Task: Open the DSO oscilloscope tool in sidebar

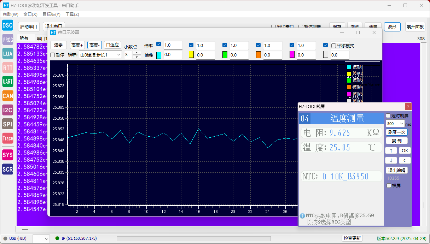Action: (7, 25)
